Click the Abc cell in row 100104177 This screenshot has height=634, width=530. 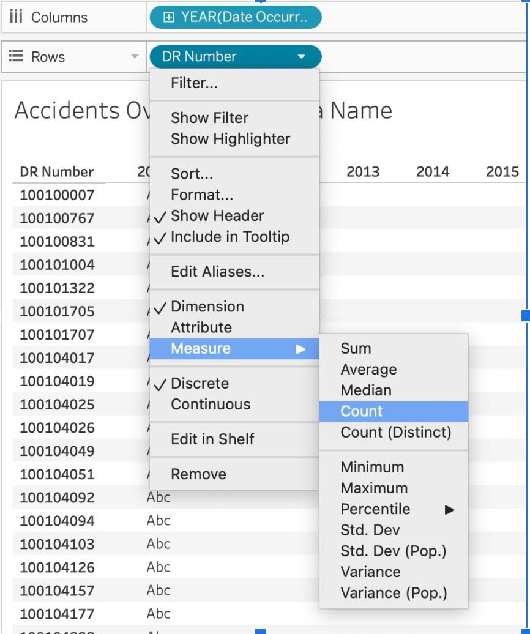159,614
